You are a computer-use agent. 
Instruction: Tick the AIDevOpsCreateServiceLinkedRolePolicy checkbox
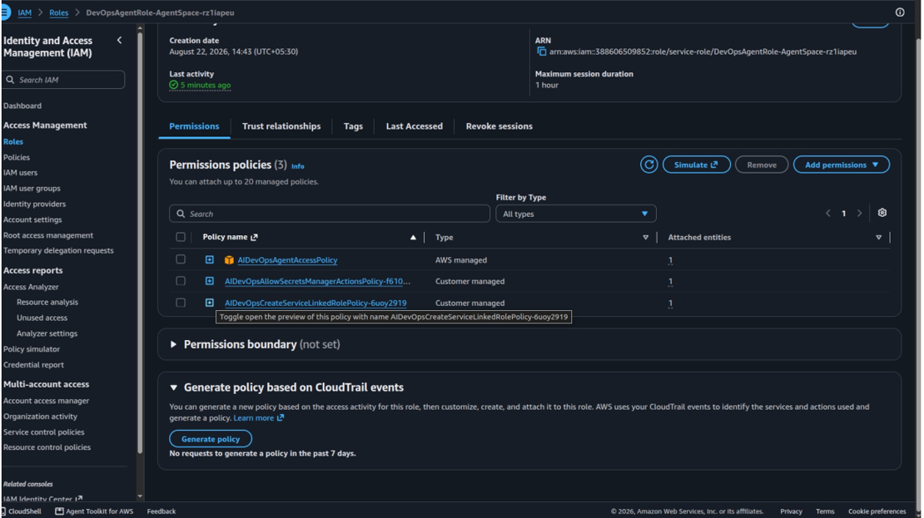(x=181, y=303)
